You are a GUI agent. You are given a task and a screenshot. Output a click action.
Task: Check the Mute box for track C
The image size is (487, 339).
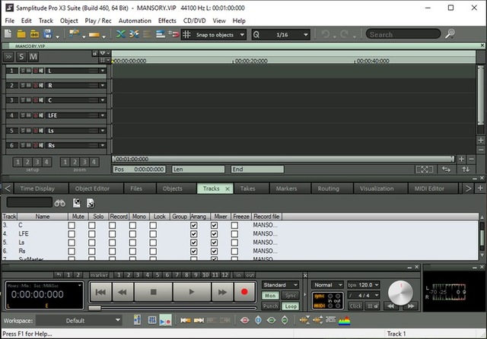pyautogui.click(x=72, y=226)
